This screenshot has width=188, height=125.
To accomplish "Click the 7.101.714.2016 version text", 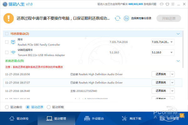I will tap(118, 42).
